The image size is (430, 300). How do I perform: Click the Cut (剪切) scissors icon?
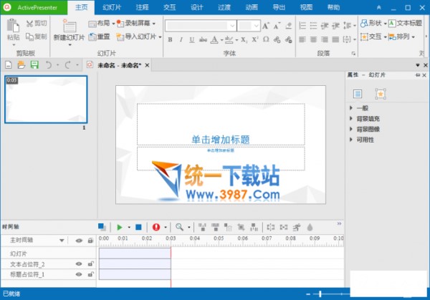tap(29, 24)
